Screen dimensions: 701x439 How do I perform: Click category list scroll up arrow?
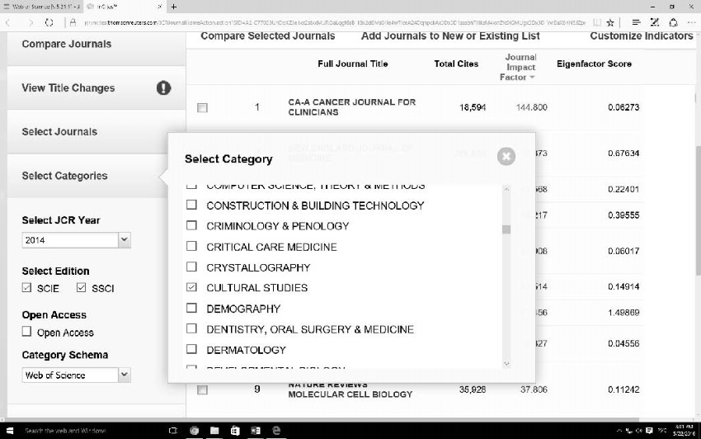(x=506, y=189)
